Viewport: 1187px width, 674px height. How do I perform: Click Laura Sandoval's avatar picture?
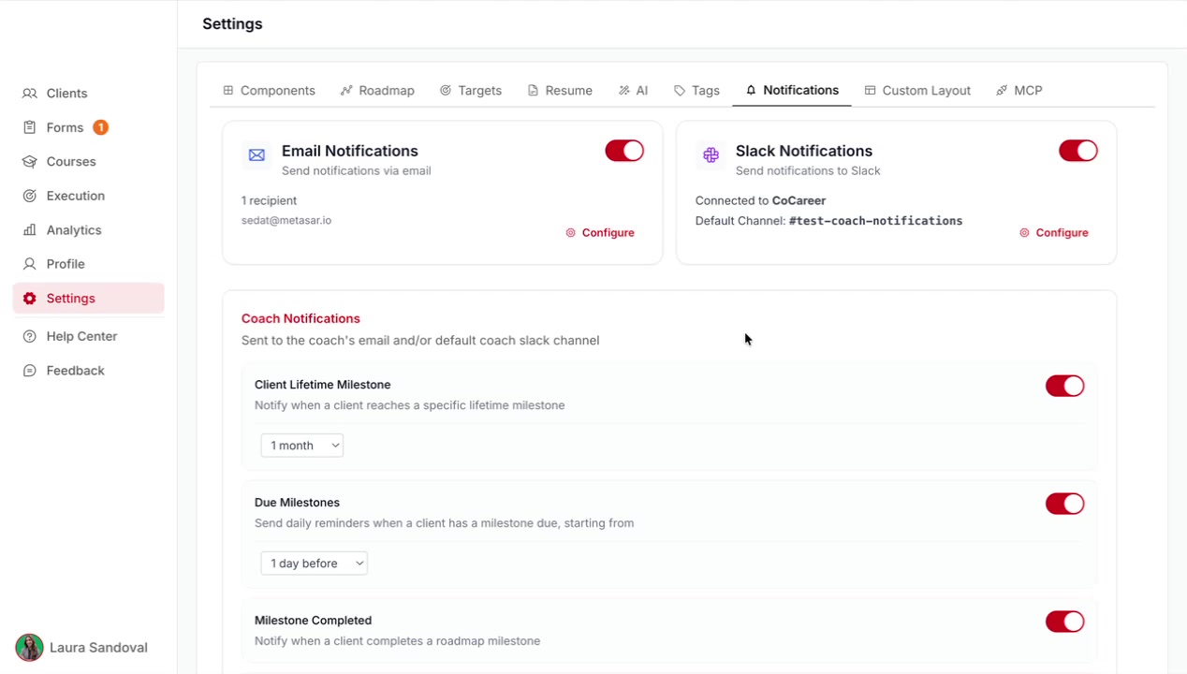pyautogui.click(x=29, y=648)
